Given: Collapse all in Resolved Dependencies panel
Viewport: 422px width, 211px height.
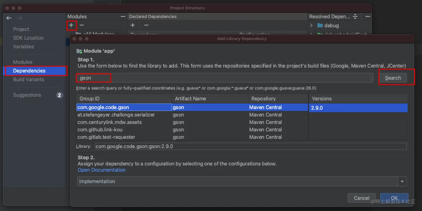Looking at the screenshot, I should pyautogui.click(x=355, y=17).
